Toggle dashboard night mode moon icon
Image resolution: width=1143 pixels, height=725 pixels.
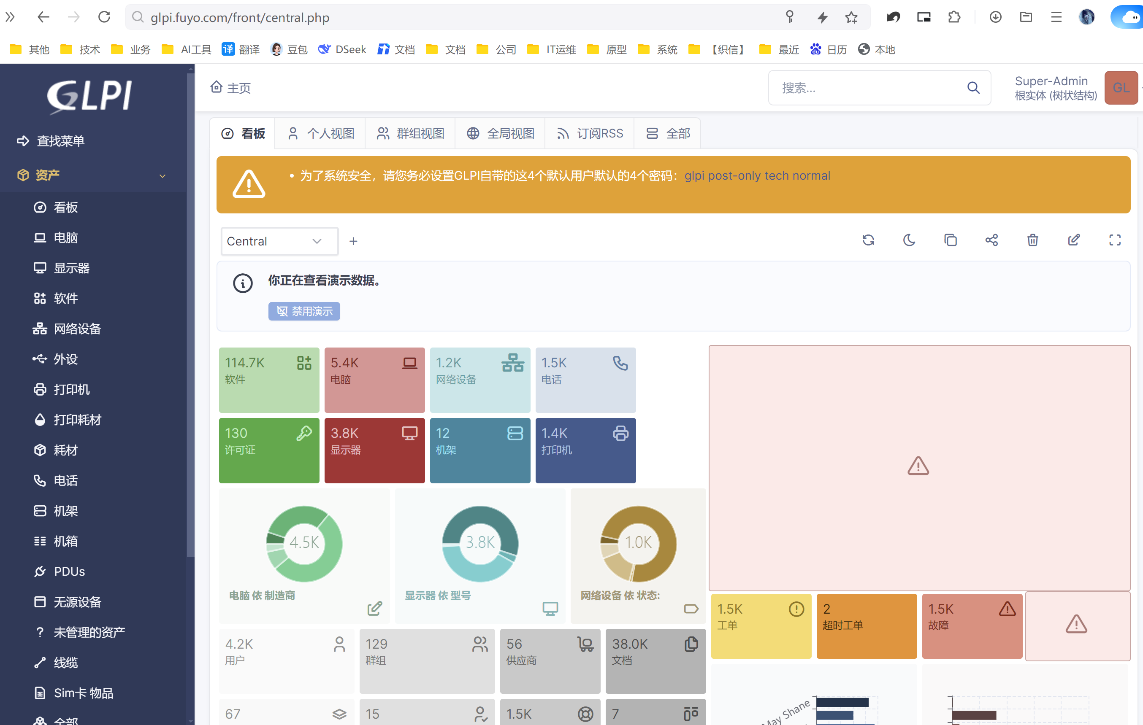[909, 240]
